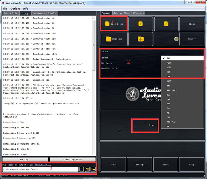Select the Log tab
Screen dimensions: 207x179
point(26,13)
